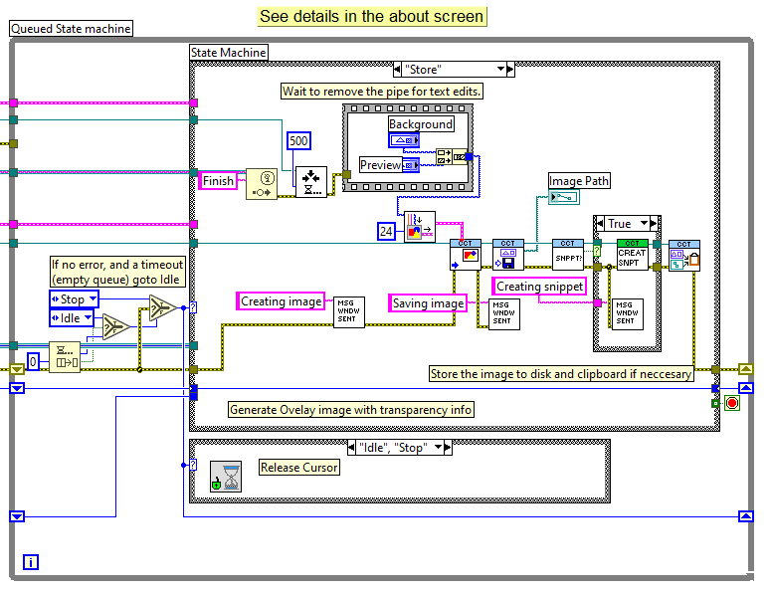Click the Select node wired to Idle enum
The image size is (770, 593).
click(115, 326)
